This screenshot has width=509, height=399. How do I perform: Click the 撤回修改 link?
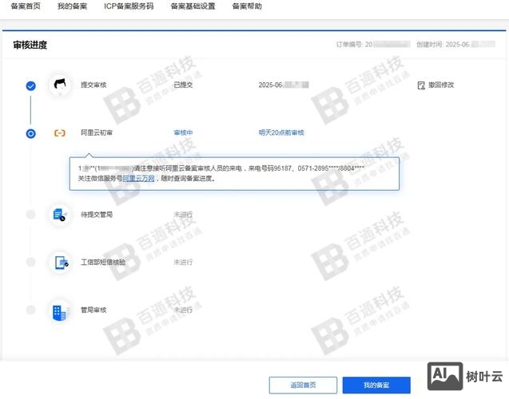[x=441, y=85]
